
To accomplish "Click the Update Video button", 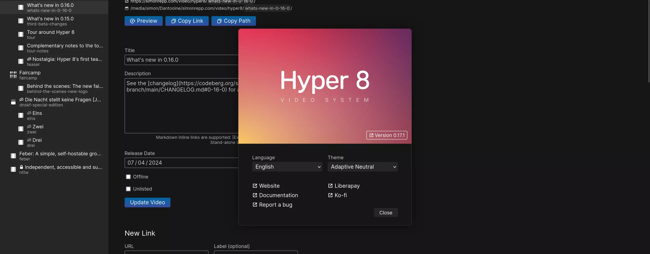I will click(x=147, y=202).
